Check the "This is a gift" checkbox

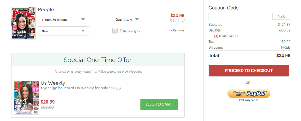[x=115, y=31]
